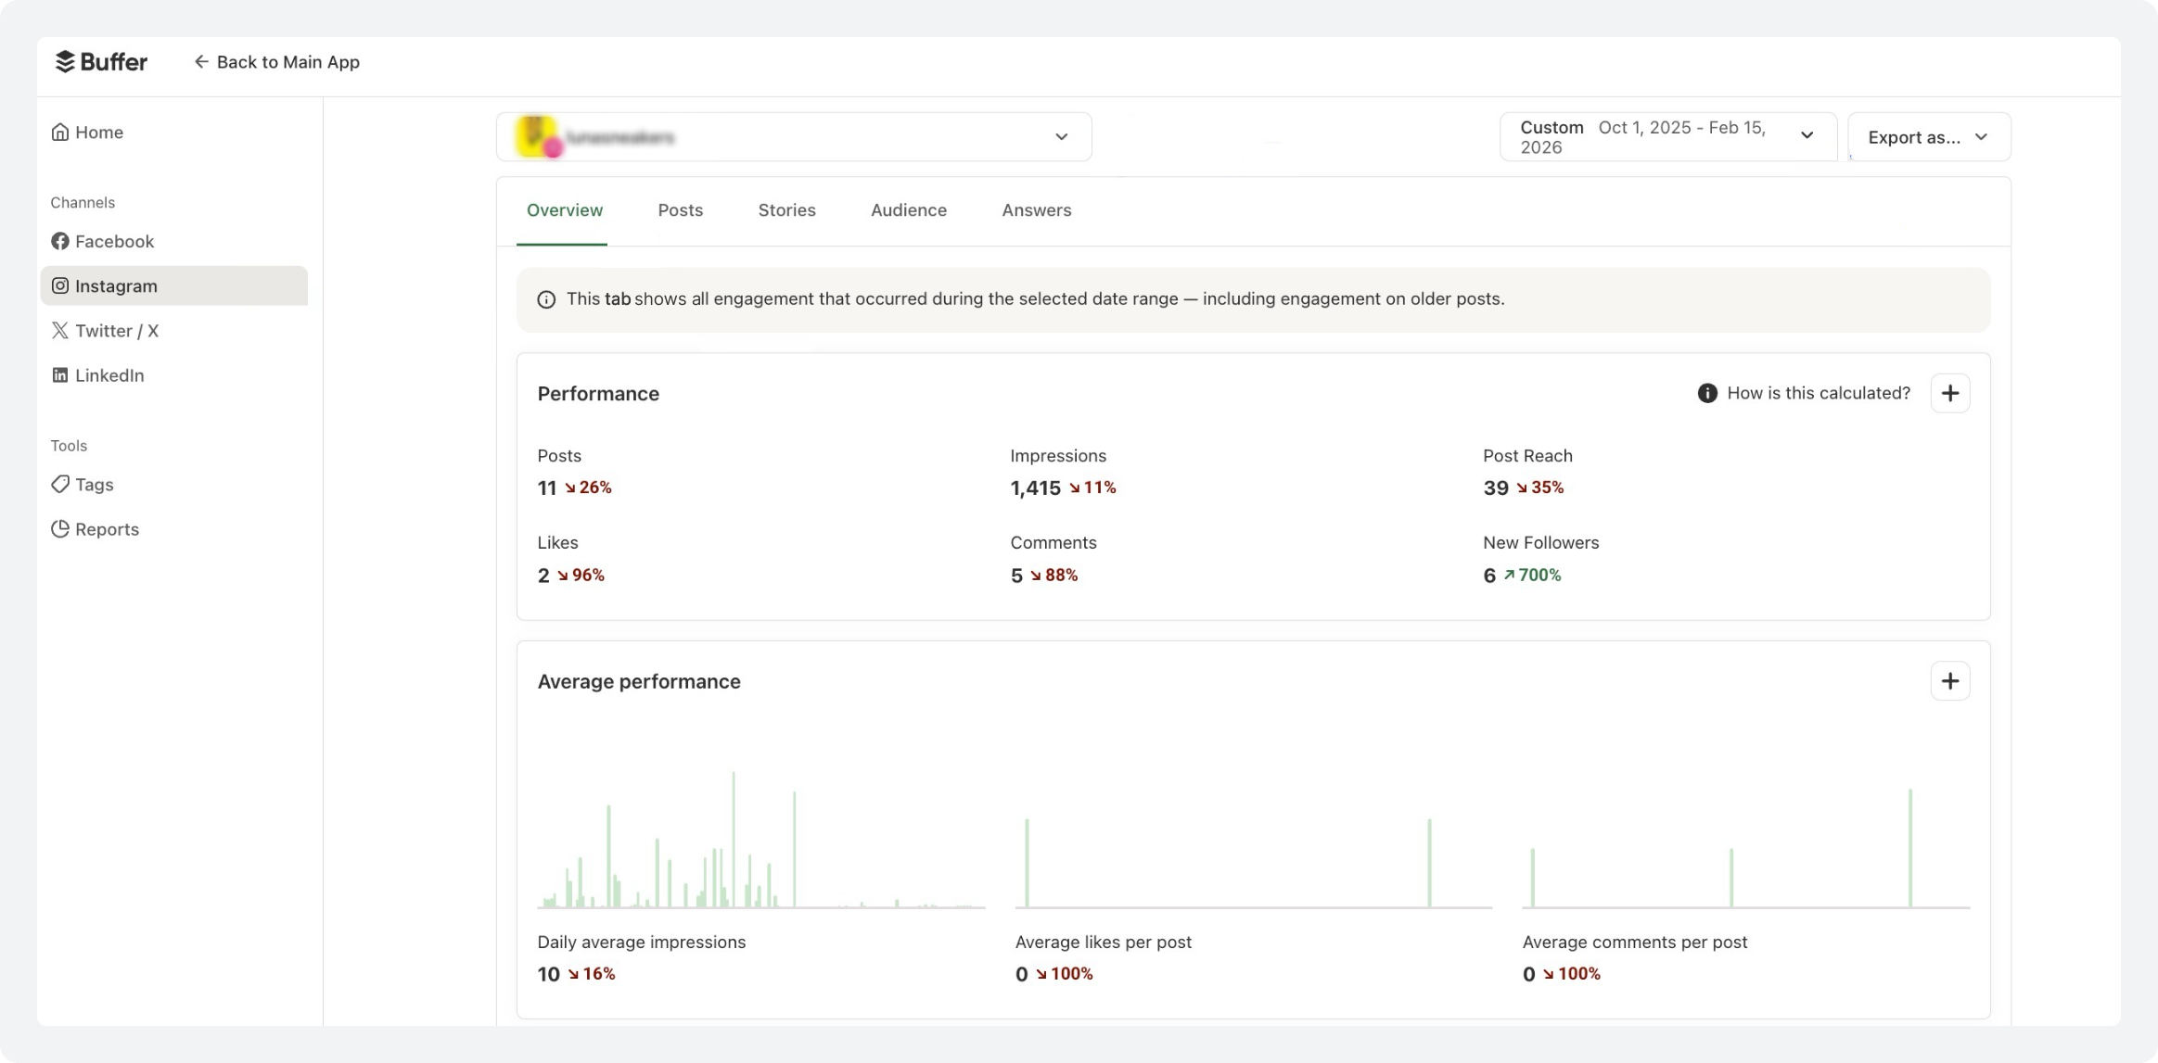Click the New Followers 700% increase indicator
Image resolution: width=2158 pixels, height=1063 pixels.
(1532, 576)
